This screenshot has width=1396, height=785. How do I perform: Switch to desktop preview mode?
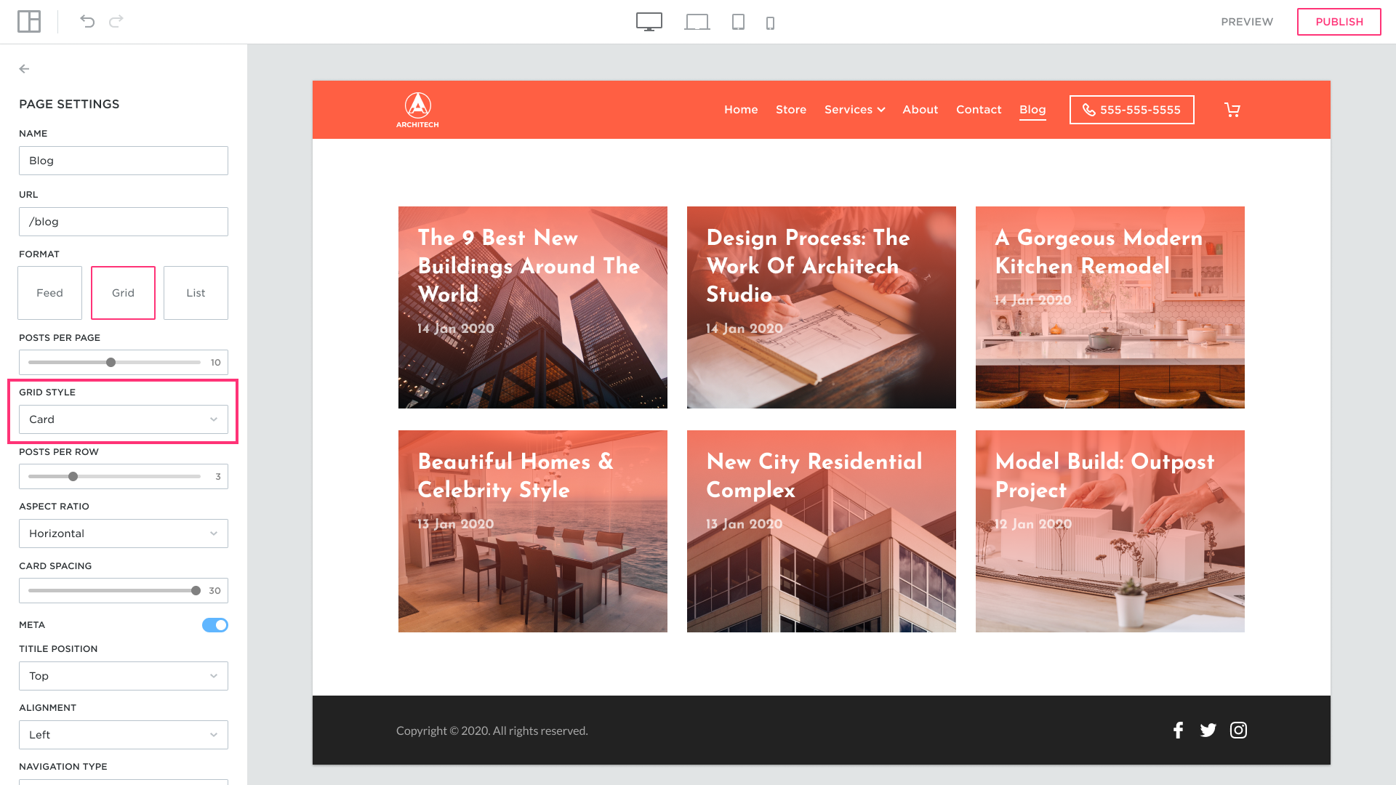(x=649, y=22)
